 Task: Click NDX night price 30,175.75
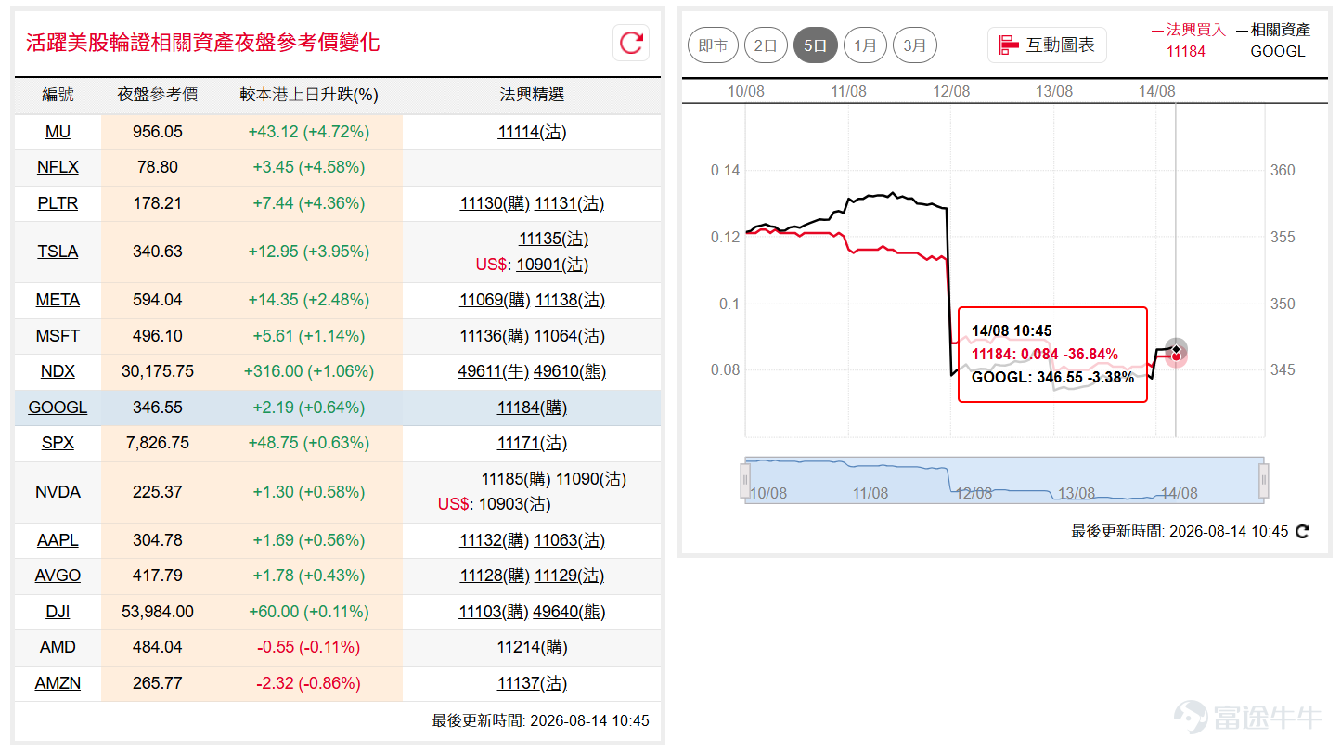pos(158,371)
